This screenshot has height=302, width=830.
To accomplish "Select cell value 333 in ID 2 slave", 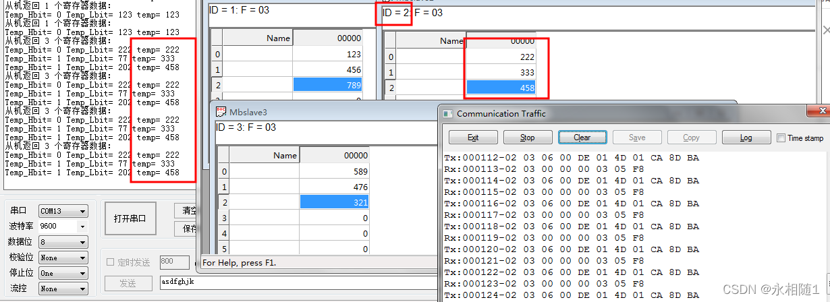I will [501, 72].
